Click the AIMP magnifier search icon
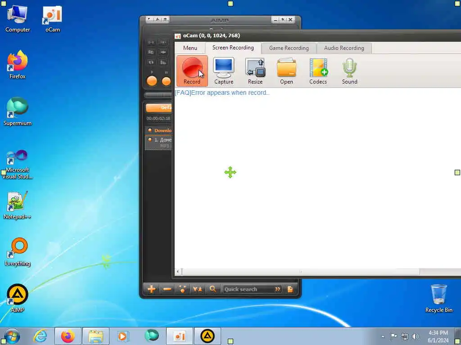This screenshot has width=461, height=345. click(213, 289)
